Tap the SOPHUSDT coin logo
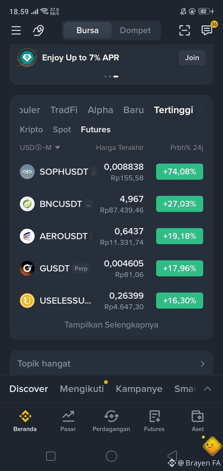This screenshot has height=471, width=223. click(27, 172)
